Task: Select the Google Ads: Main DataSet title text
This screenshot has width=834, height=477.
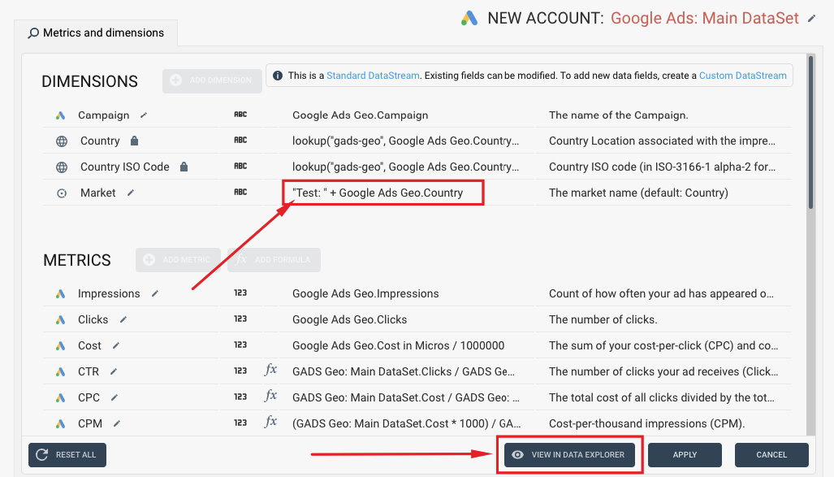Action: 704,18
